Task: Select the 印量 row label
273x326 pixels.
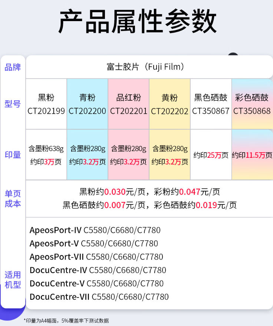Action: pyautogui.click(x=13, y=155)
